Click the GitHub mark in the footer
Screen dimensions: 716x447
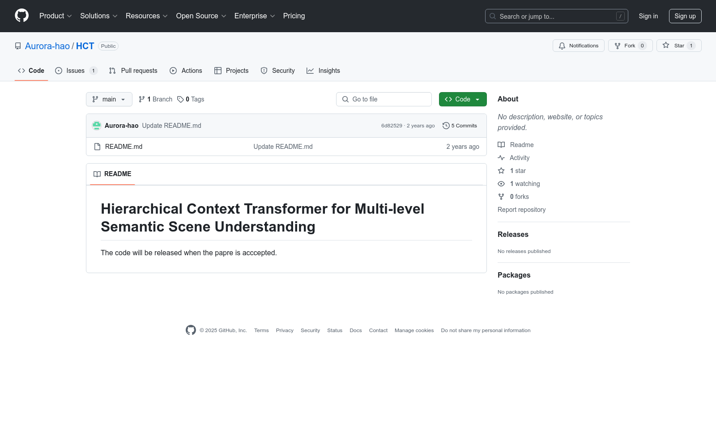[x=191, y=330]
